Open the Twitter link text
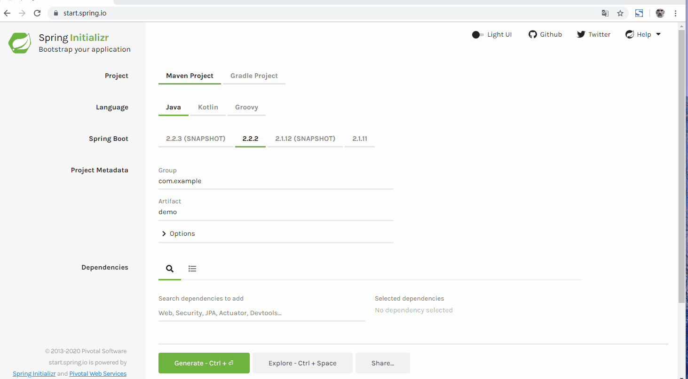This screenshot has height=379, width=688. 600,34
